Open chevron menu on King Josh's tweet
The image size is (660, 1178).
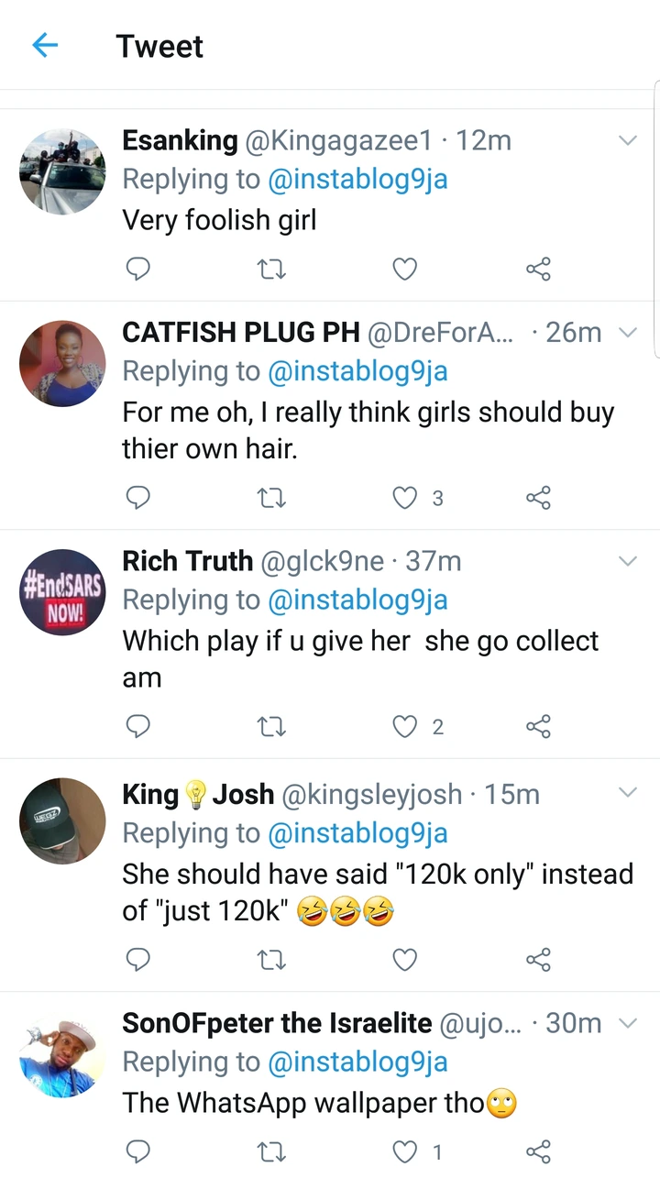[628, 792]
